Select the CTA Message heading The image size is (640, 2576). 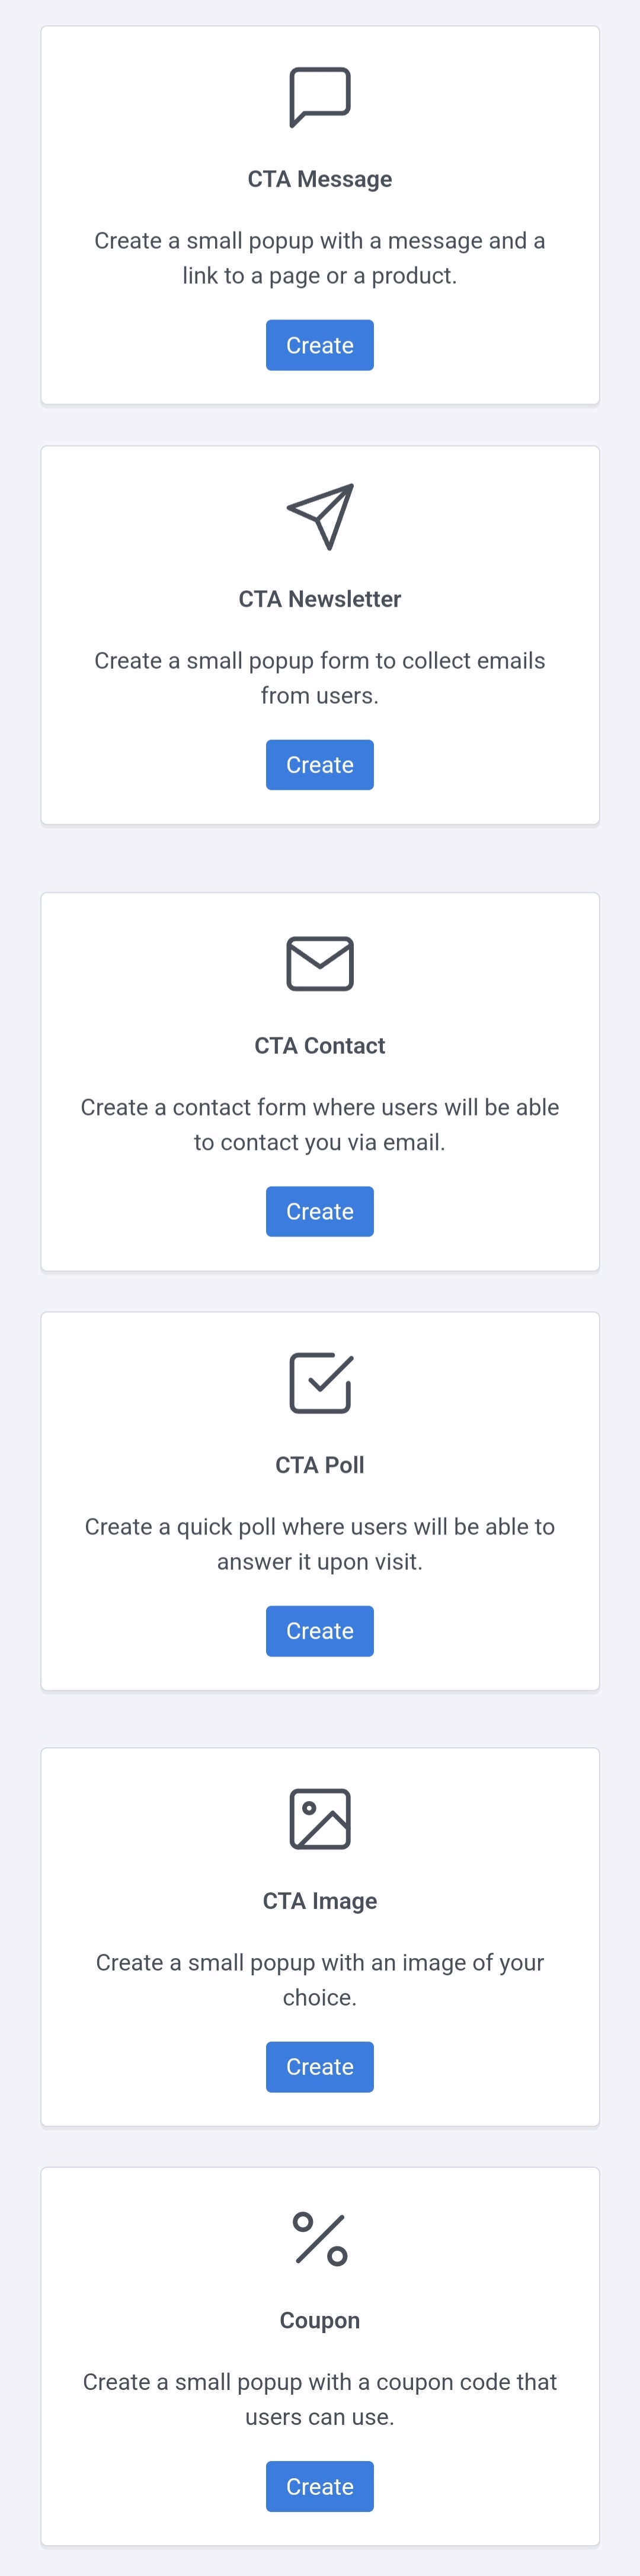pyautogui.click(x=320, y=179)
